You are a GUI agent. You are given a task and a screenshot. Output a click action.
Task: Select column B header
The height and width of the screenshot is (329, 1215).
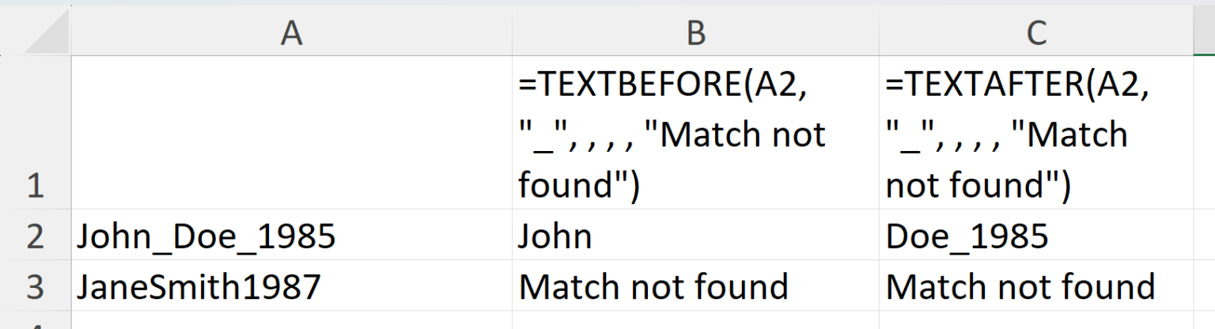click(x=695, y=33)
